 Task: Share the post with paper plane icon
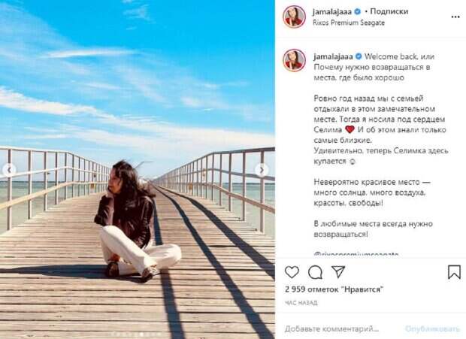(x=338, y=272)
